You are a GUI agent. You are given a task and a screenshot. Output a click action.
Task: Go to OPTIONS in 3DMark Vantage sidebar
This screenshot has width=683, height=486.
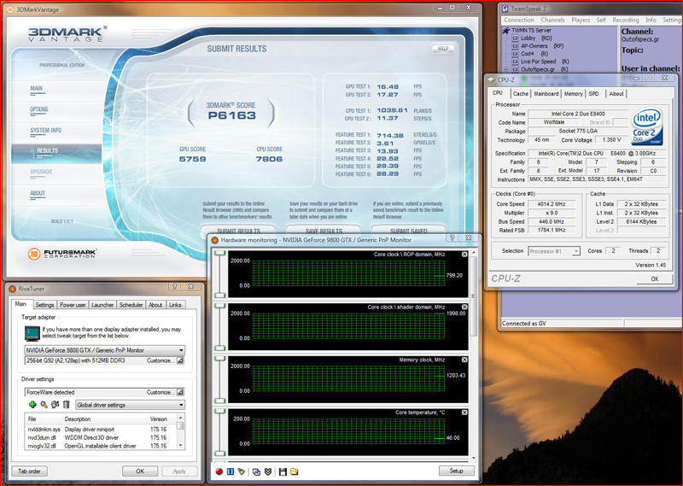39,110
